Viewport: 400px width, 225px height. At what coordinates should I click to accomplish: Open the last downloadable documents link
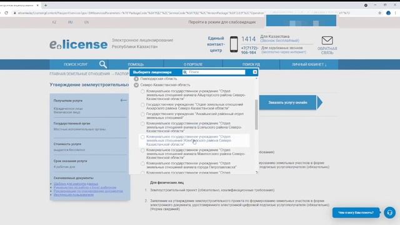(74, 194)
